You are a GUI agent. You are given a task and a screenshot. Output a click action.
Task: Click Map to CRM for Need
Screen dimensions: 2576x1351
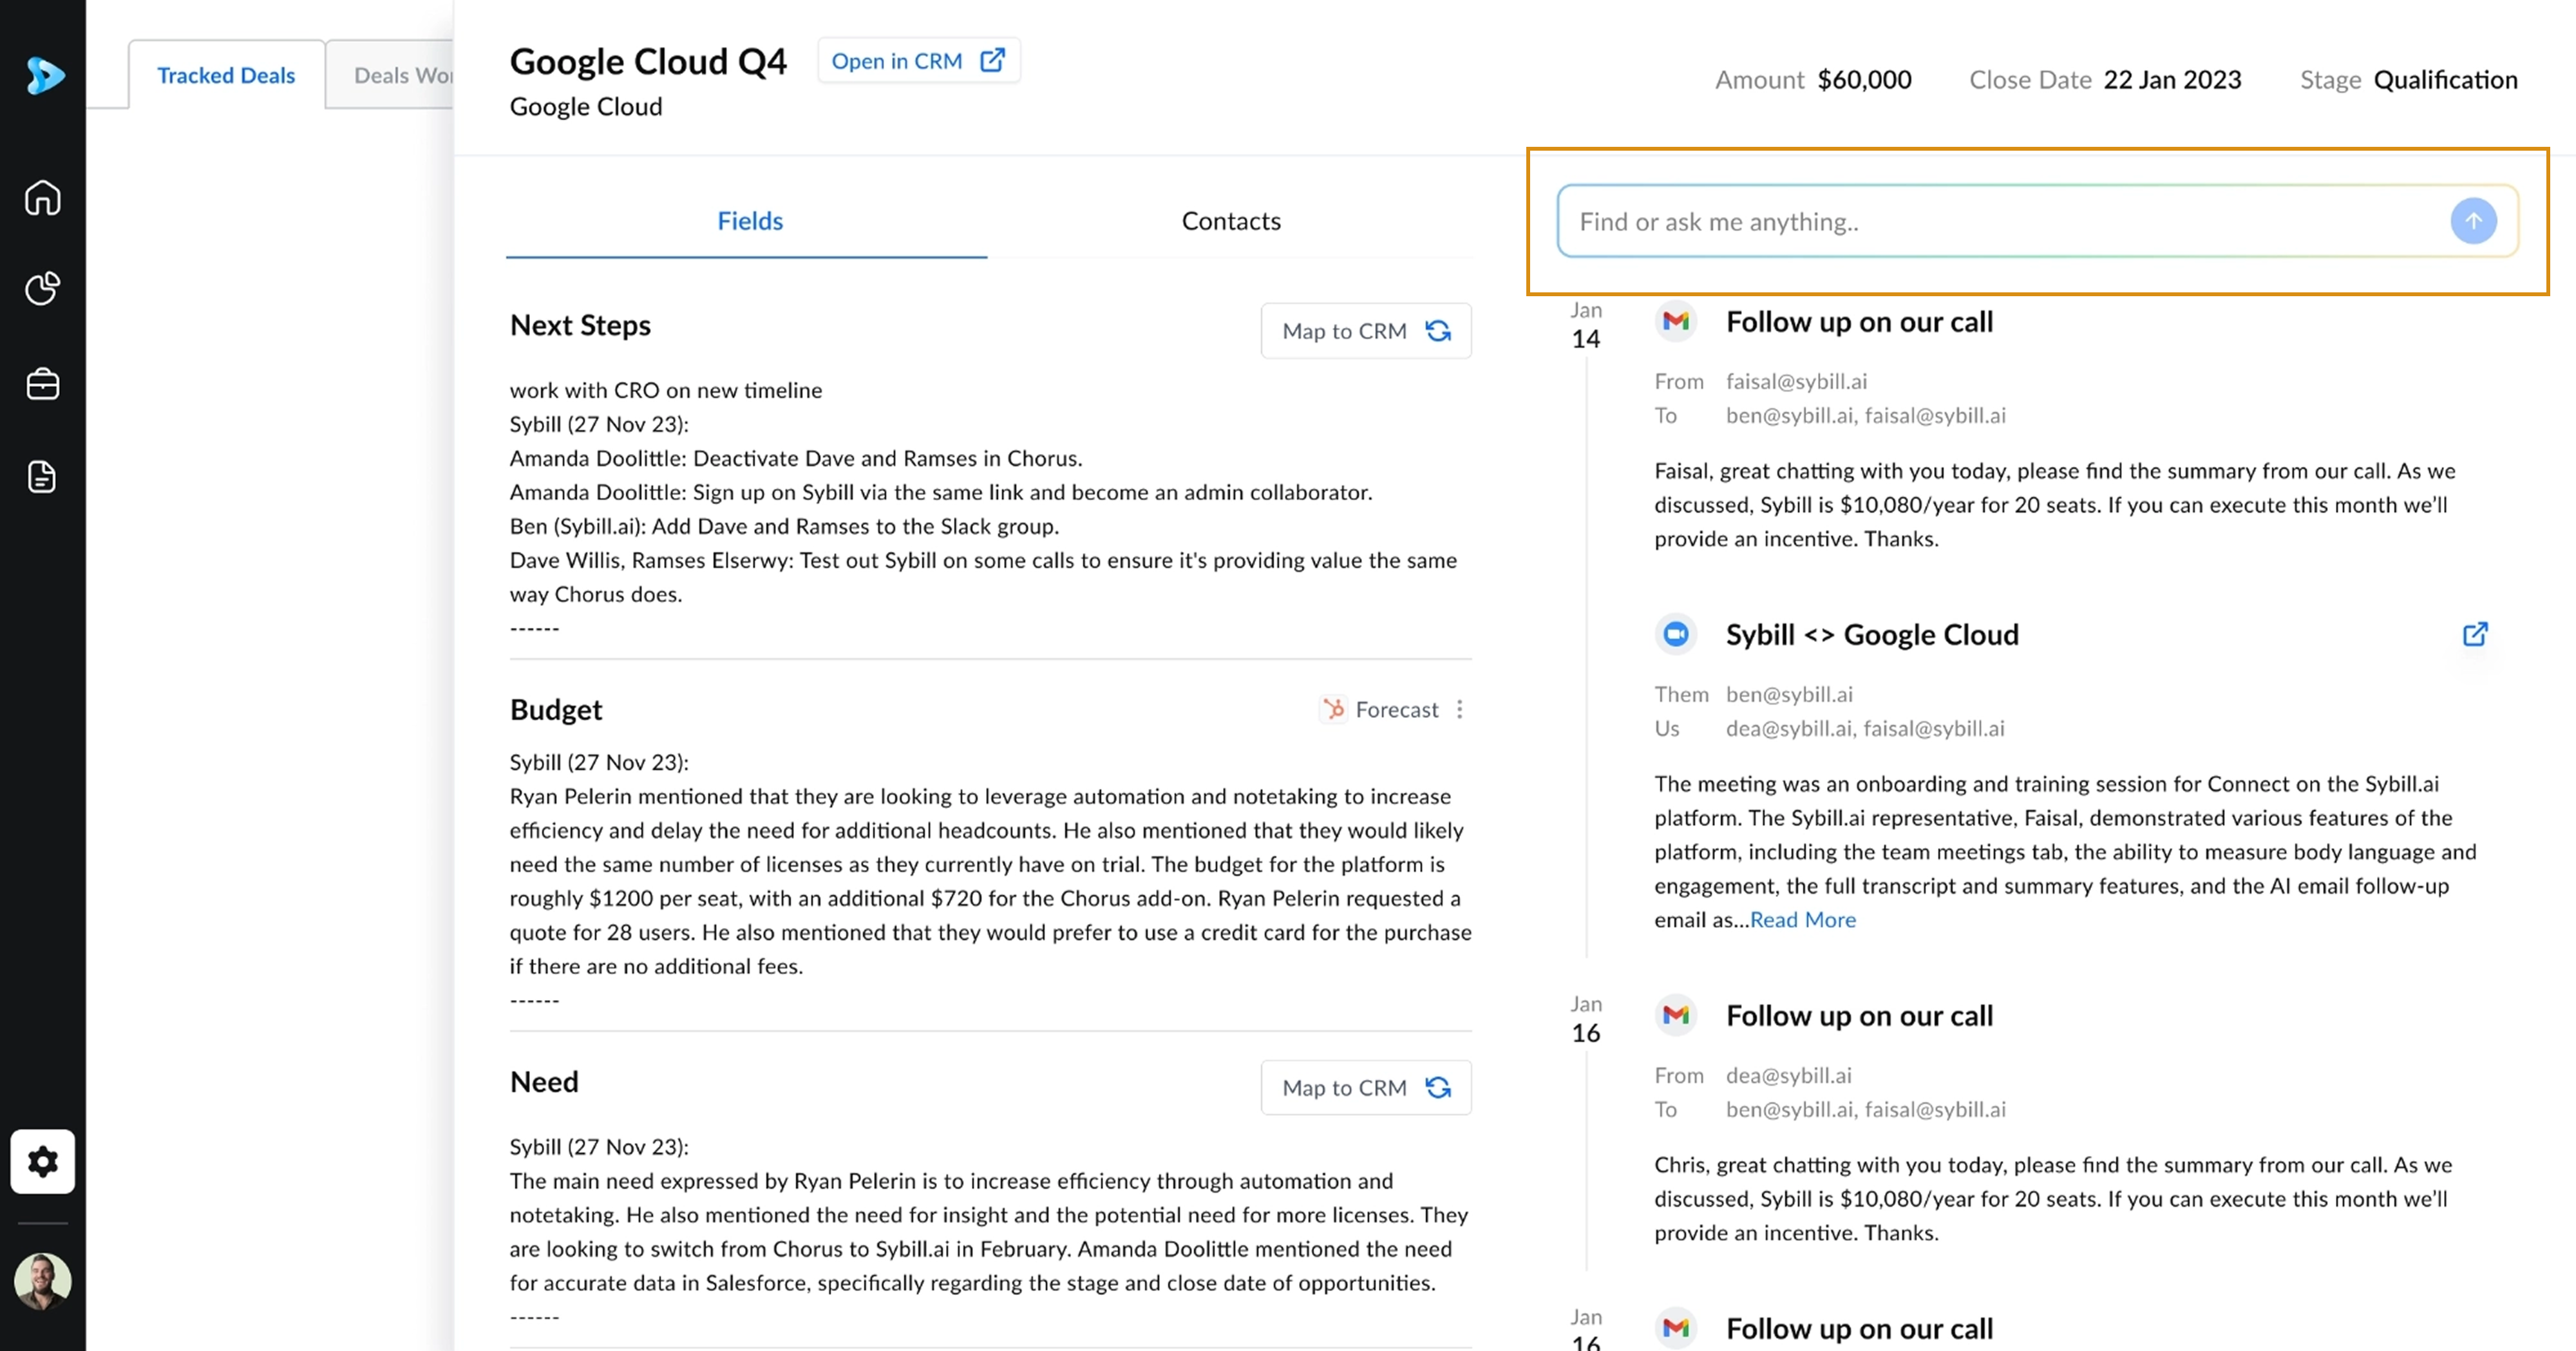(x=1366, y=1088)
